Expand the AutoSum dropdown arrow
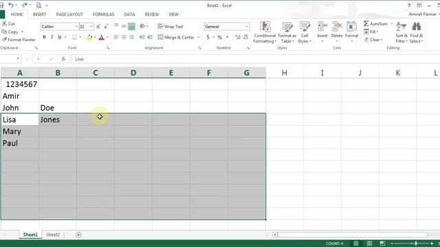This screenshot has height=247, width=440. [392, 24]
